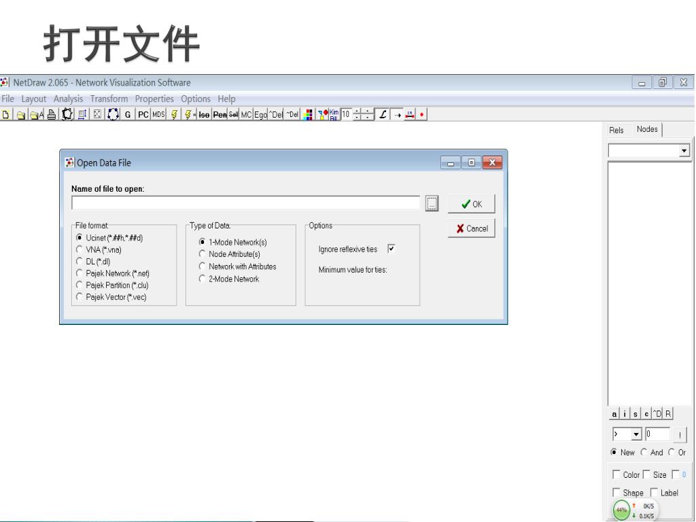
Task: Click the G toolbar button
Action: click(x=127, y=114)
